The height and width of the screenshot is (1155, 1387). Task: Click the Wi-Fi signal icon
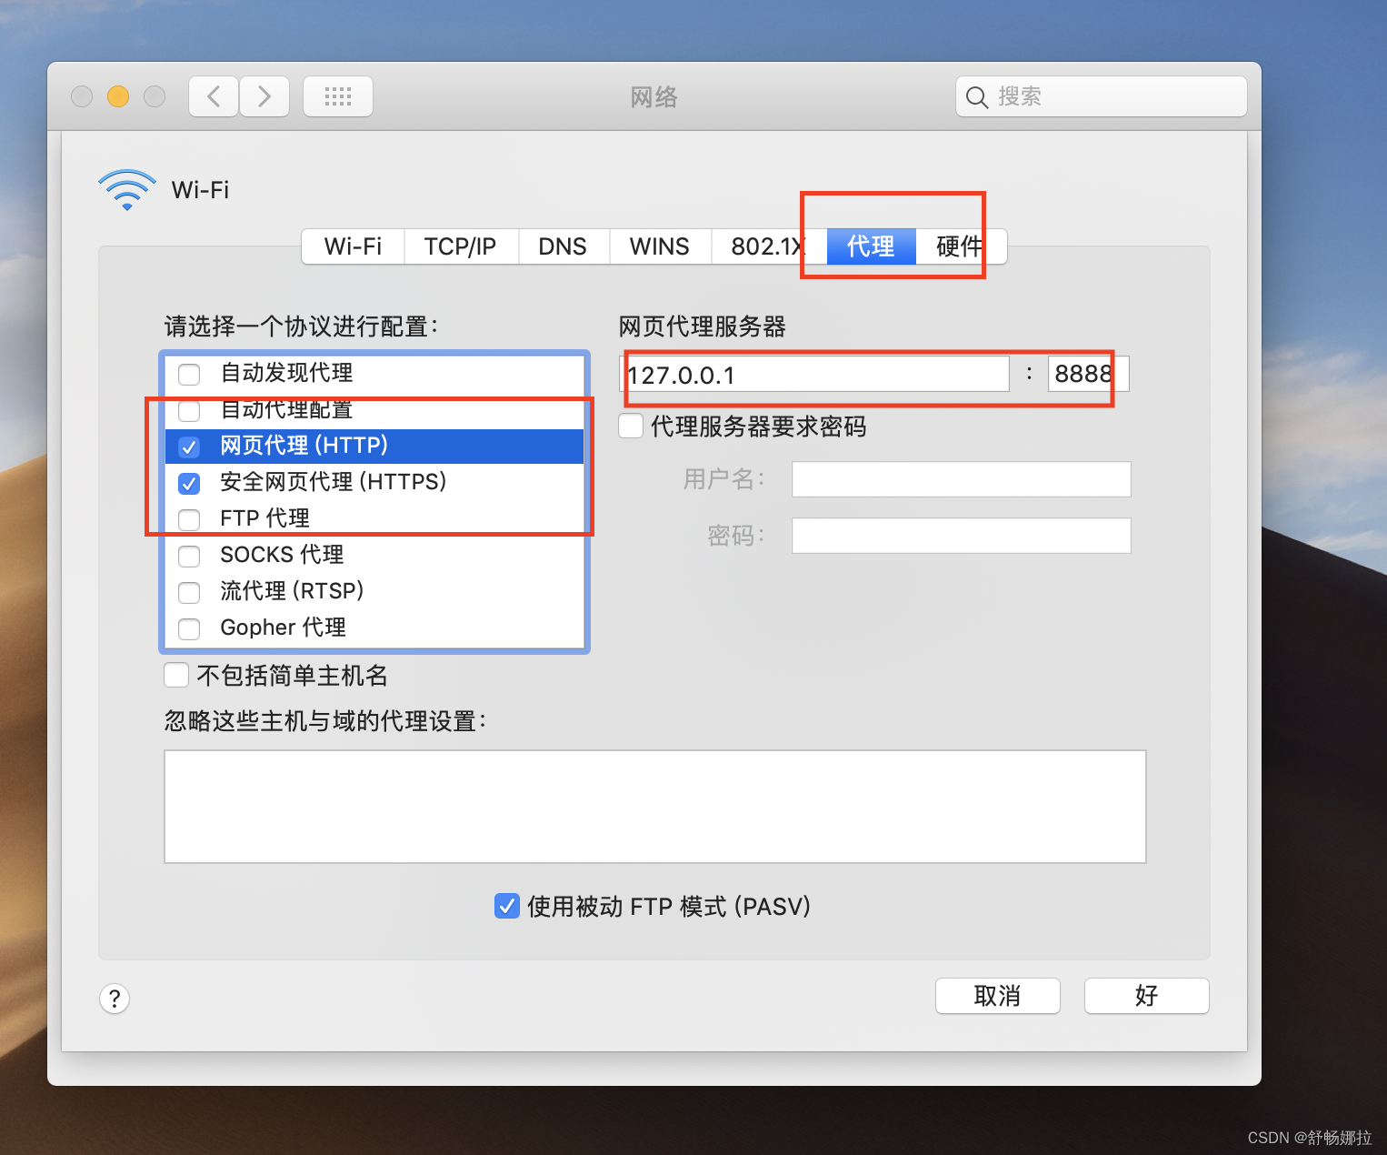[x=127, y=189]
